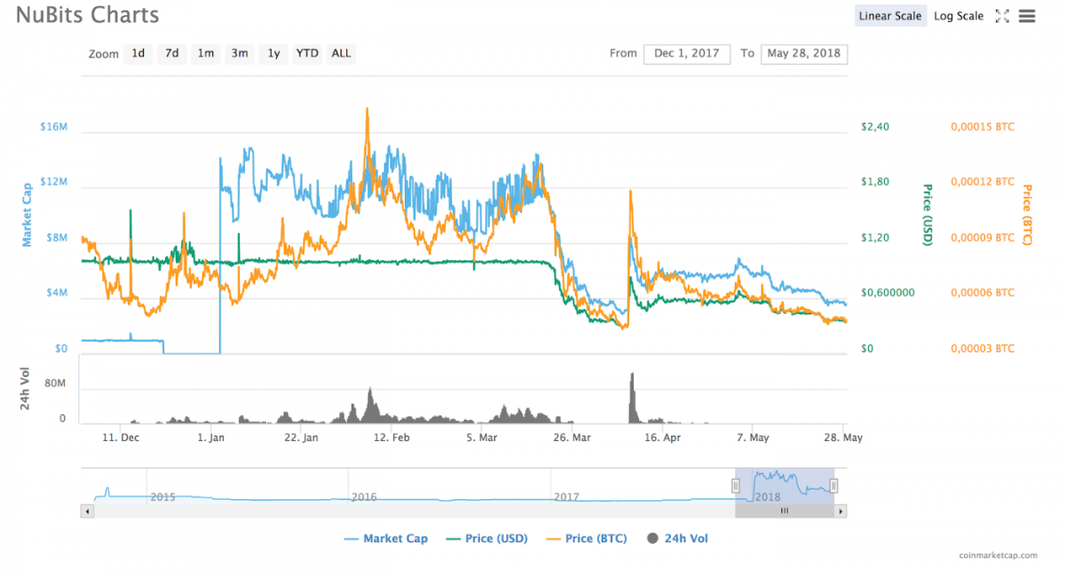Image resolution: width=1065 pixels, height=574 pixels.
Task: Edit the From date field
Action: point(687,54)
